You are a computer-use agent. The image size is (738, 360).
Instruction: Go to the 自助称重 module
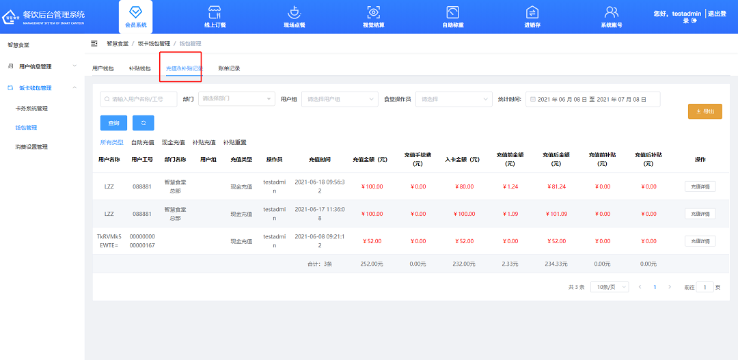click(x=452, y=17)
